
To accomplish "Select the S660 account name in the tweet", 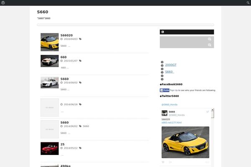I will (x=172, y=112).
